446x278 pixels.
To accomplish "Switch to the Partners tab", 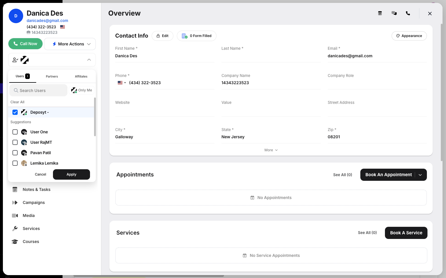I will (52, 77).
